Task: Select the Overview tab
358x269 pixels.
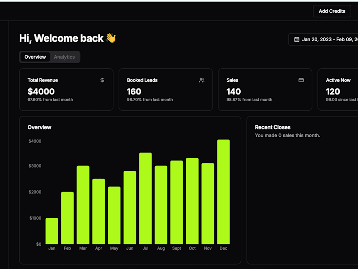Action: click(x=35, y=57)
